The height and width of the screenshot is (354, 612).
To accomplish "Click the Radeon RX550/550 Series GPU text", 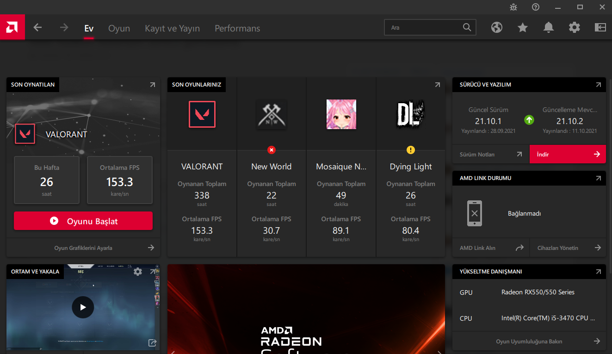I will pos(538,292).
